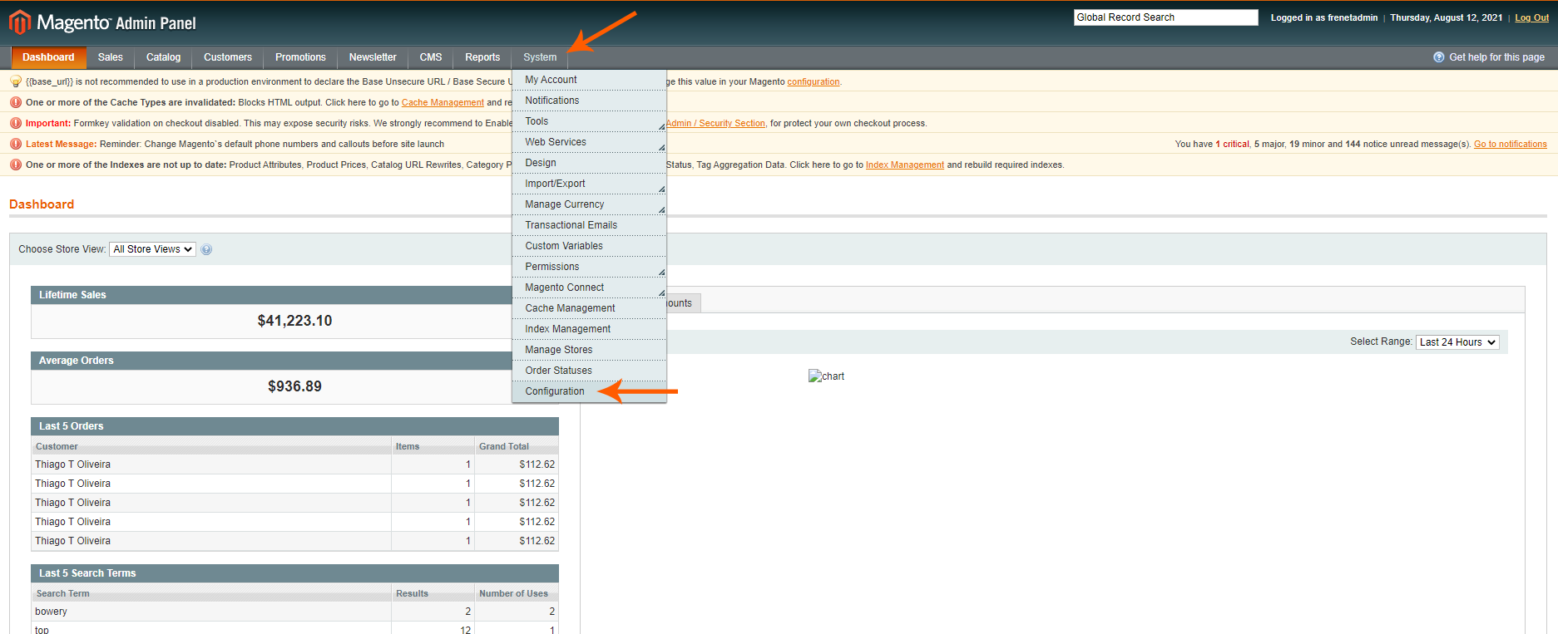Click the lightbulb notice icon for base_url

[16, 81]
